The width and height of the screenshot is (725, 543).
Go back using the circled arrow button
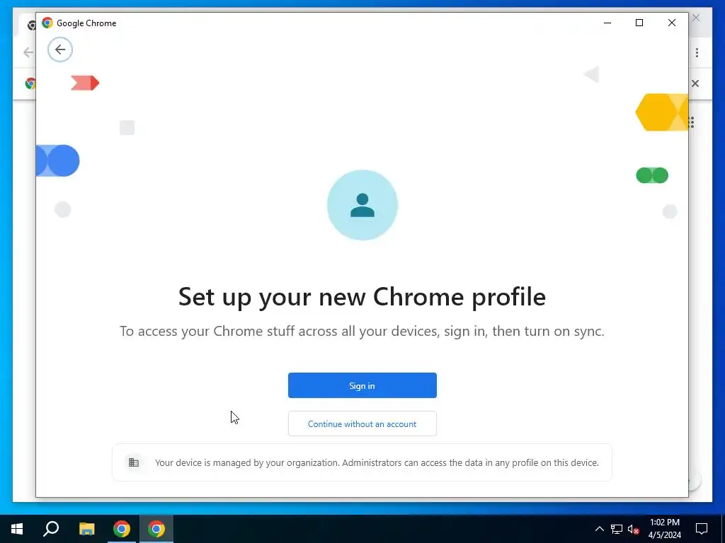(60, 49)
